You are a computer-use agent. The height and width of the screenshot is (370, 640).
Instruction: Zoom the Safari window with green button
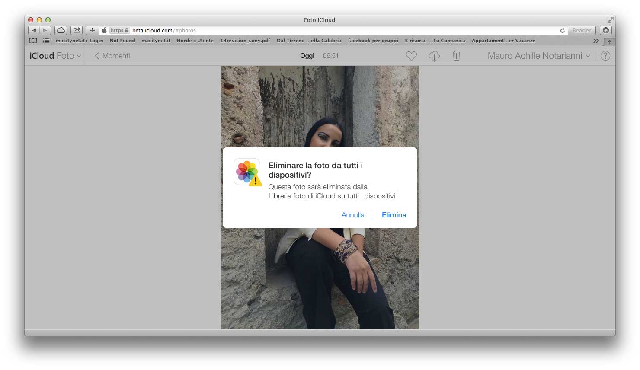pyautogui.click(x=48, y=20)
